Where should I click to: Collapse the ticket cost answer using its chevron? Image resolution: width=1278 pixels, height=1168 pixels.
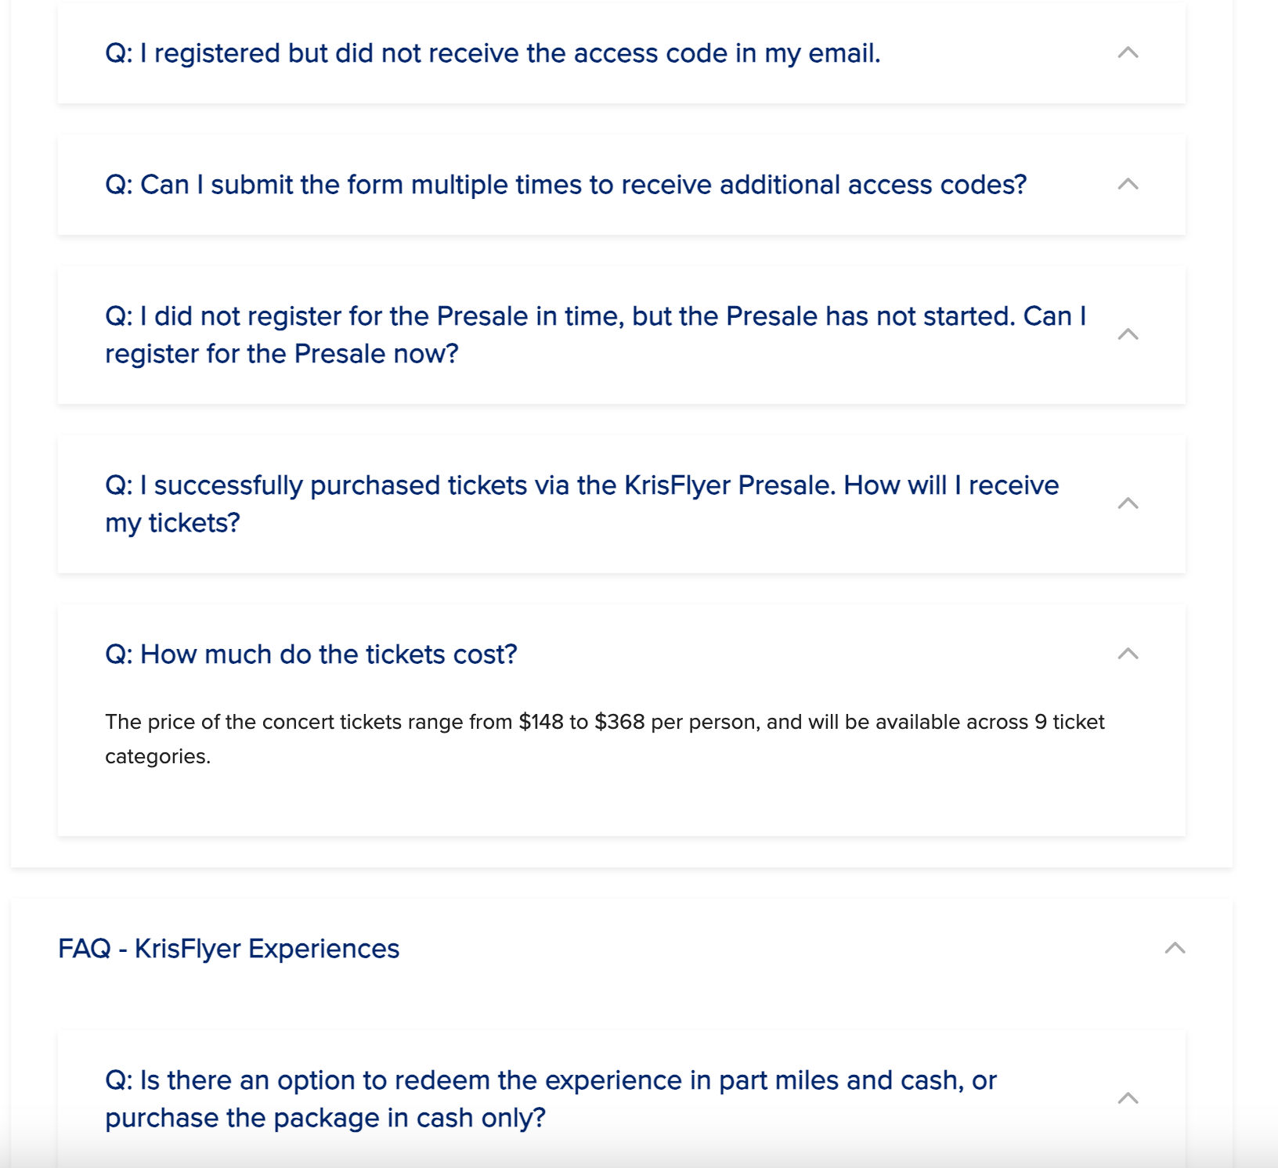click(x=1128, y=654)
